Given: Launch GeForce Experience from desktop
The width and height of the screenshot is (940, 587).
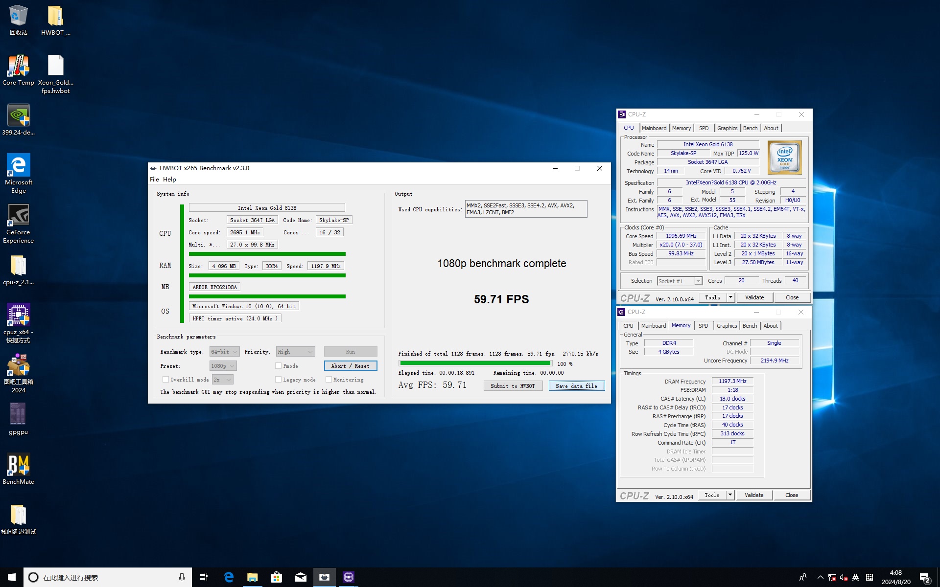Looking at the screenshot, I should coord(18,223).
